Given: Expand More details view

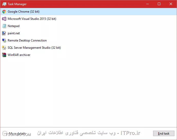Looking at the screenshot, I should [x=14, y=134].
